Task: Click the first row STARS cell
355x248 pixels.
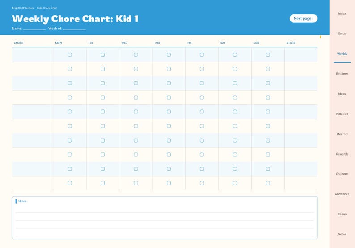Action: coord(301,55)
